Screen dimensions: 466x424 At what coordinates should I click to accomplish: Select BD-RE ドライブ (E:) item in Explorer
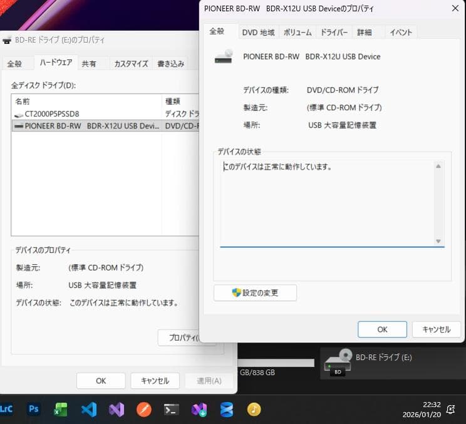coord(392,363)
